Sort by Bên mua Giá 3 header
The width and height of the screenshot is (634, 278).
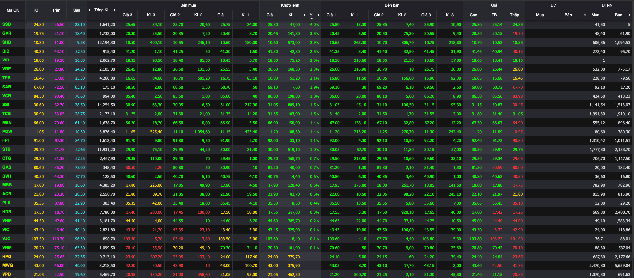[127, 15]
